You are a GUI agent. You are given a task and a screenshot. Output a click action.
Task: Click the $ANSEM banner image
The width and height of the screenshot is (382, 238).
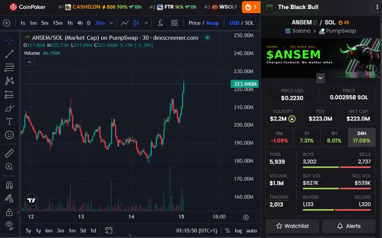point(320,57)
